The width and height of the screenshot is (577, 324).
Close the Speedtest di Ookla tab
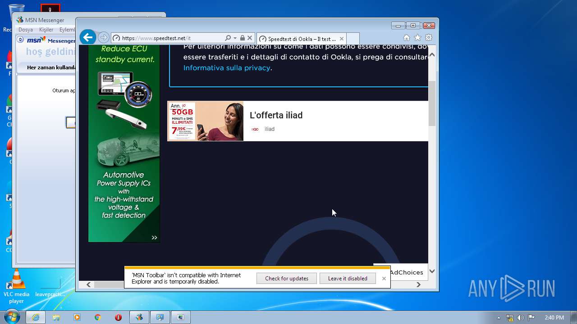pos(342,39)
